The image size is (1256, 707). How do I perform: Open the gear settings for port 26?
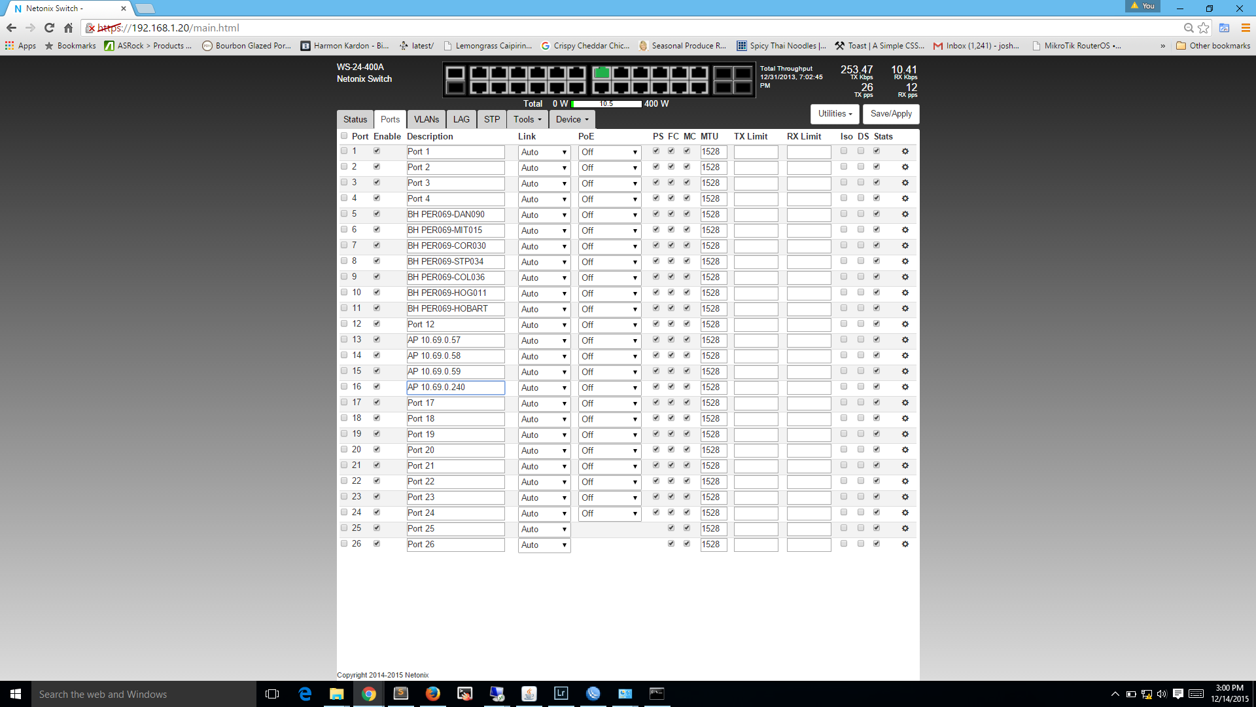tap(905, 544)
